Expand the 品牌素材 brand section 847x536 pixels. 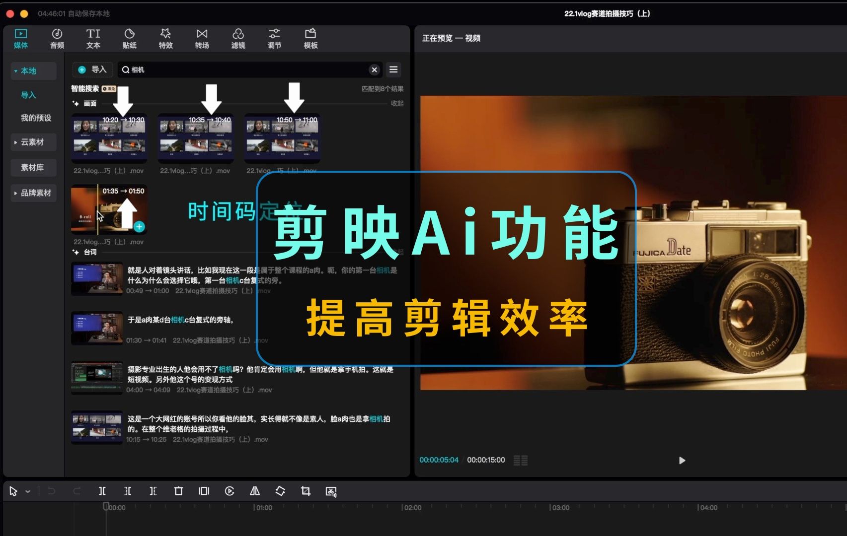click(33, 193)
